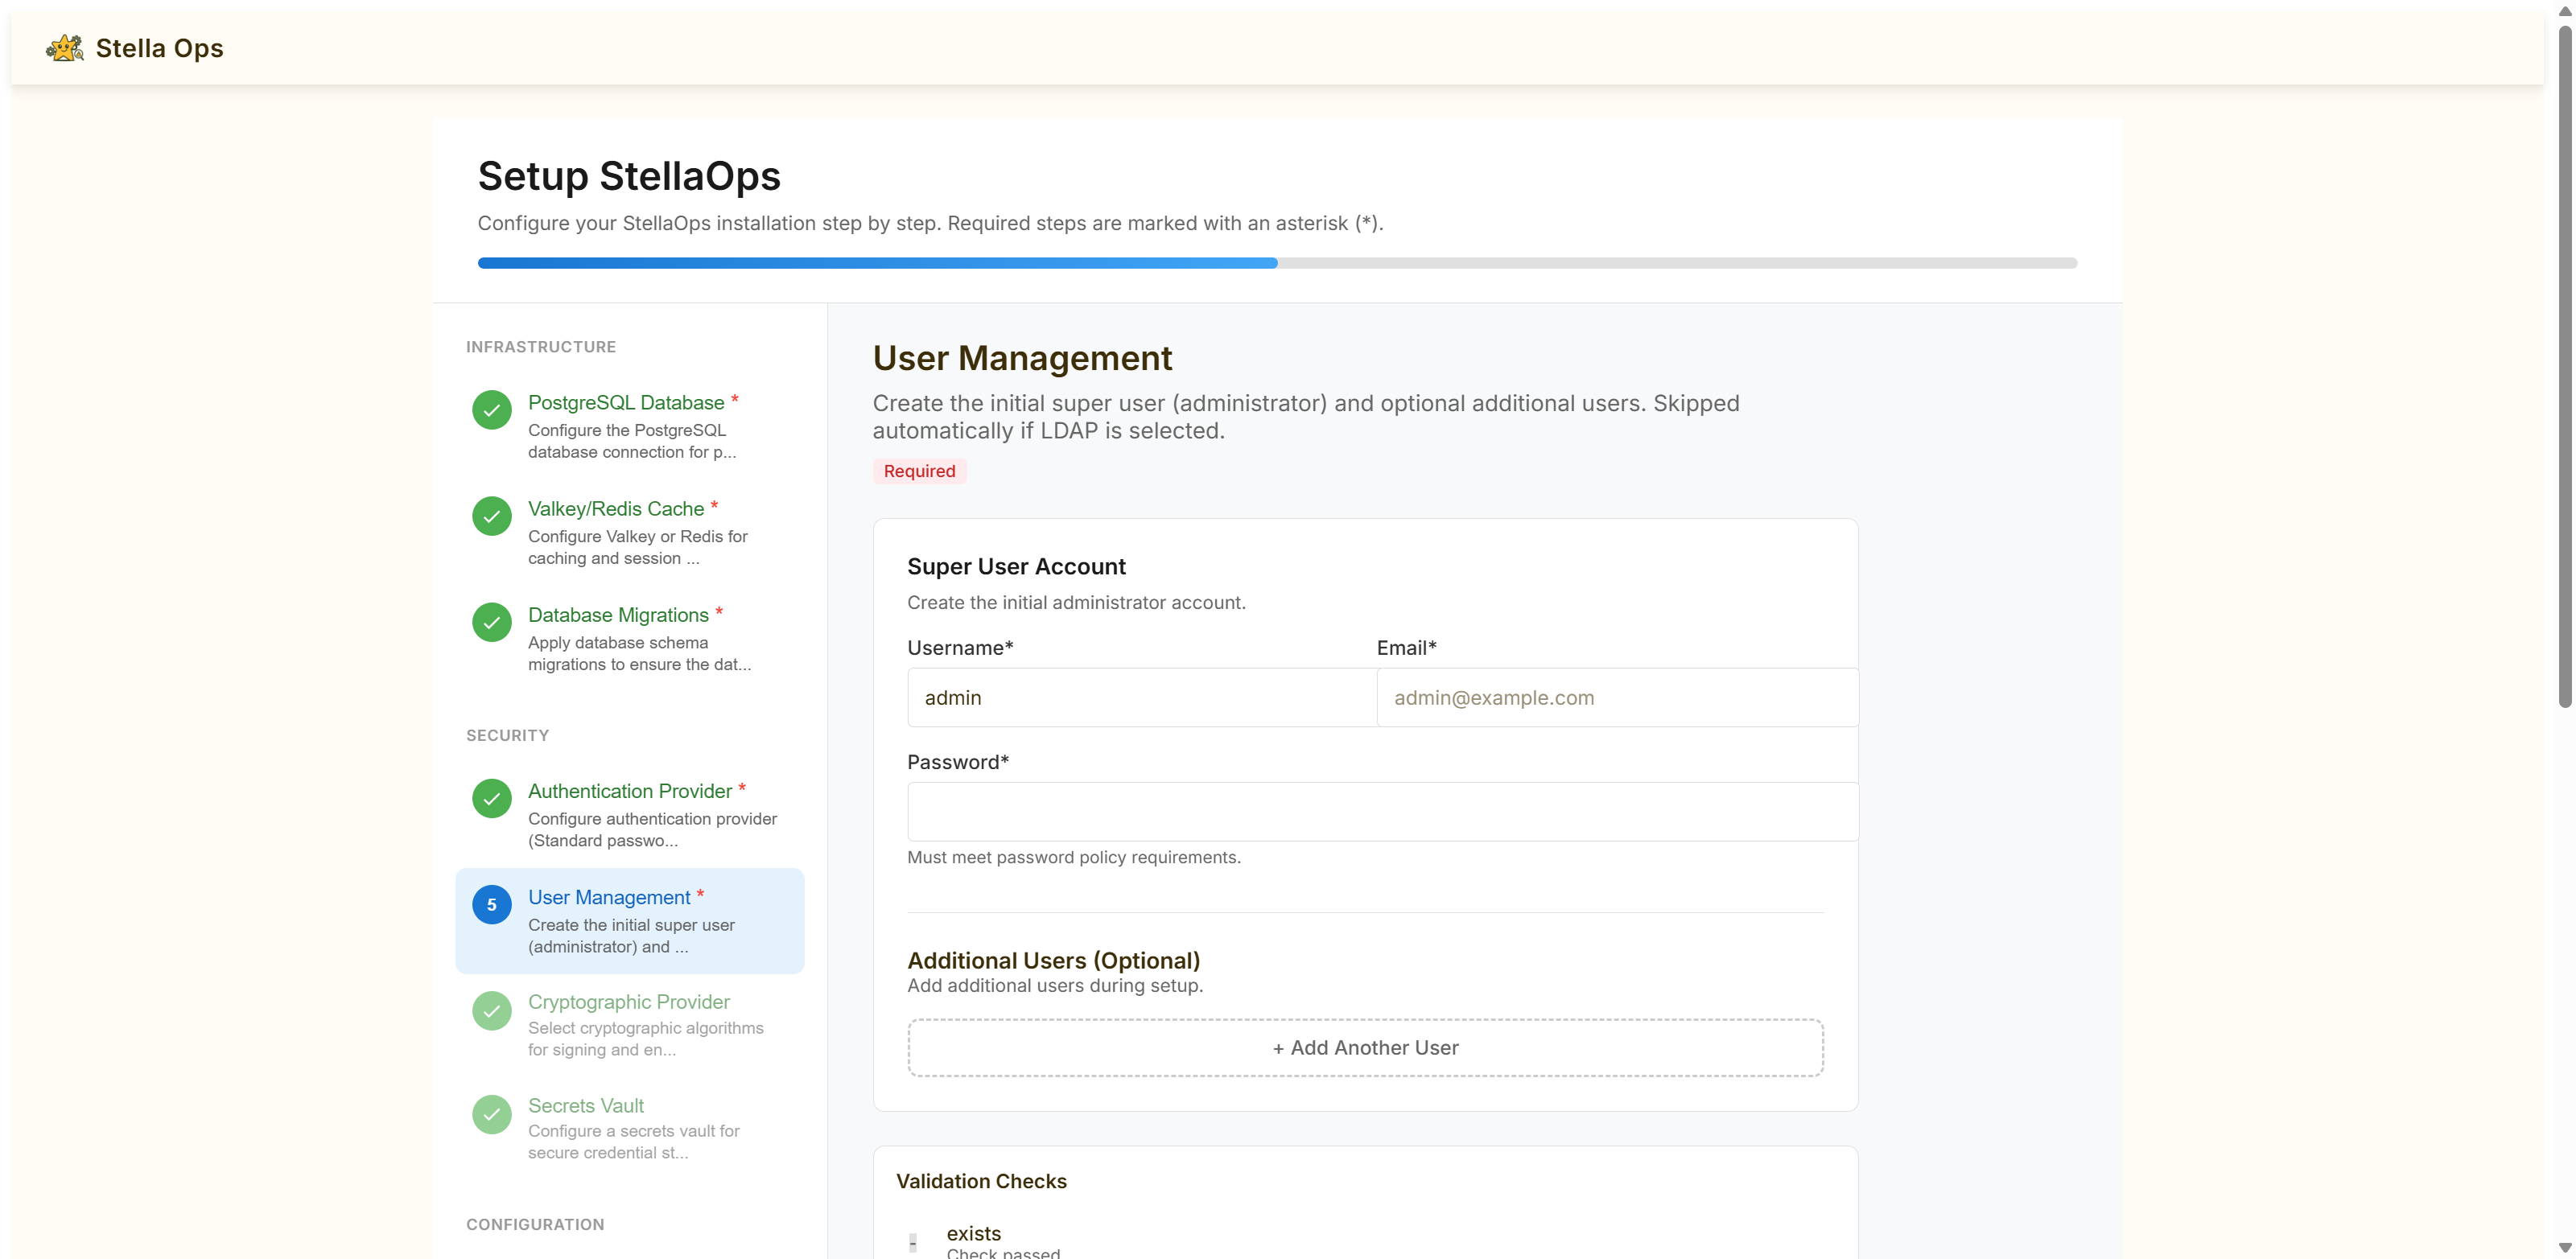This screenshot has height=1259, width=2576.
Task: Click PostgreSQL Database green checkmark icon
Action: (x=491, y=410)
